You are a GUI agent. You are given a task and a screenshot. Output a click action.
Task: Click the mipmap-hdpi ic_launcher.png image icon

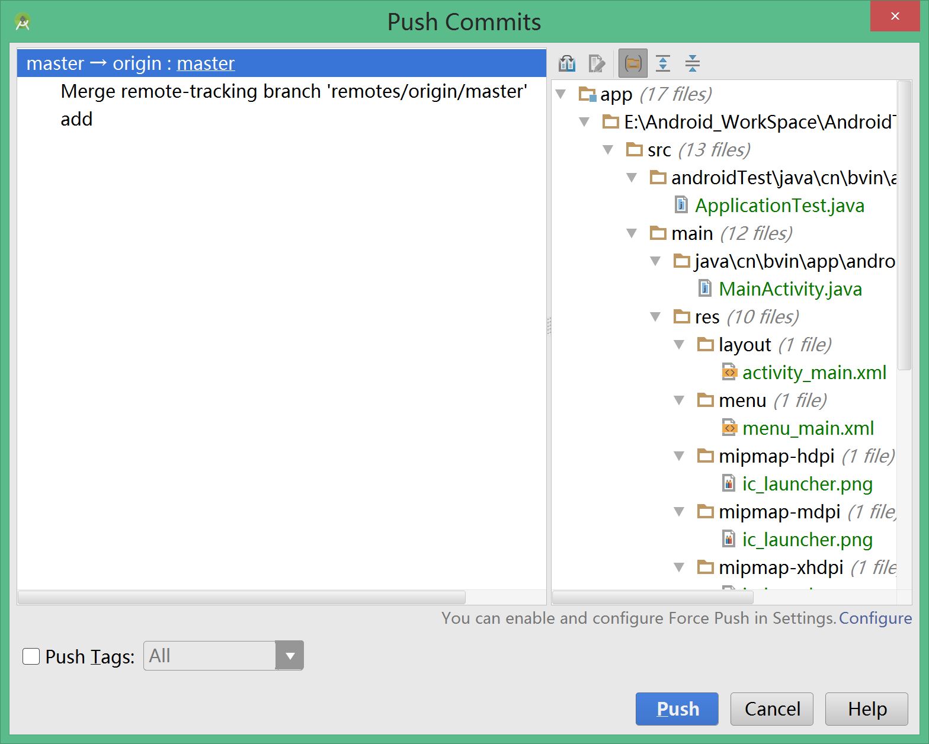coord(729,483)
